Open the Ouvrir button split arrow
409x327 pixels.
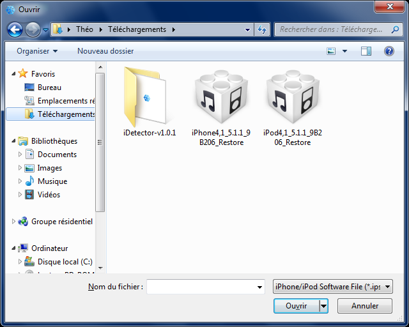[324, 306]
